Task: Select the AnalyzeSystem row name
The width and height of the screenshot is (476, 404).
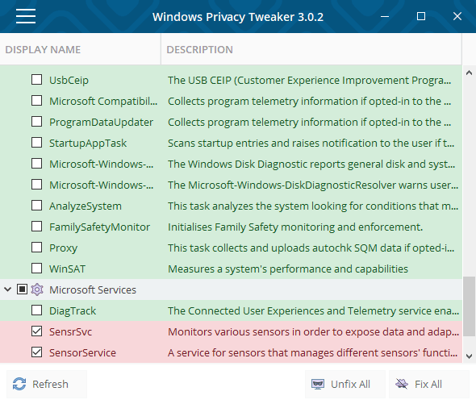Action: (86, 206)
